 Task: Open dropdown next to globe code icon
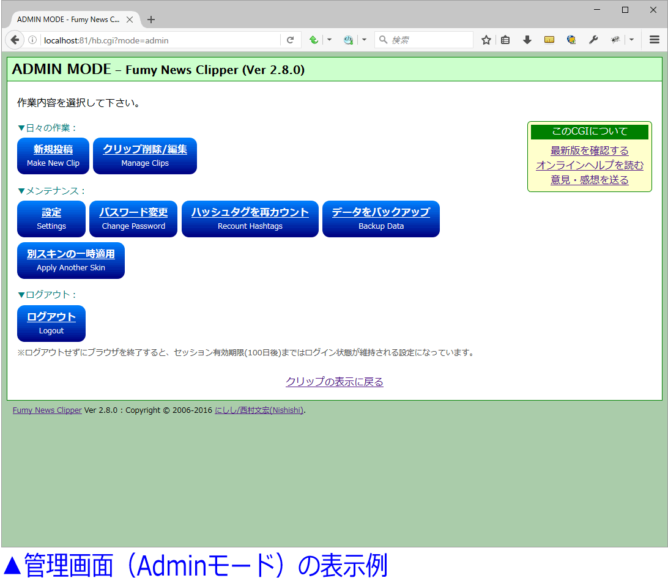point(364,40)
